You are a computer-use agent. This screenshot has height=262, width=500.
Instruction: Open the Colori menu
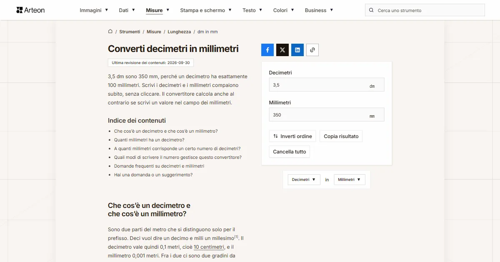click(x=284, y=10)
